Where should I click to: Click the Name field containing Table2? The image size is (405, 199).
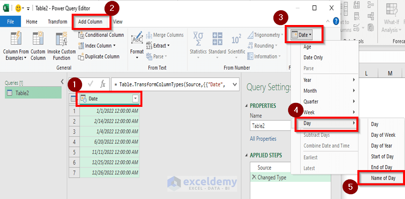tap(270, 126)
